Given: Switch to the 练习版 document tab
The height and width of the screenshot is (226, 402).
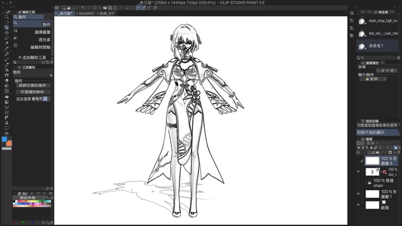Looking at the screenshot, I should click(x=64, y=13).
